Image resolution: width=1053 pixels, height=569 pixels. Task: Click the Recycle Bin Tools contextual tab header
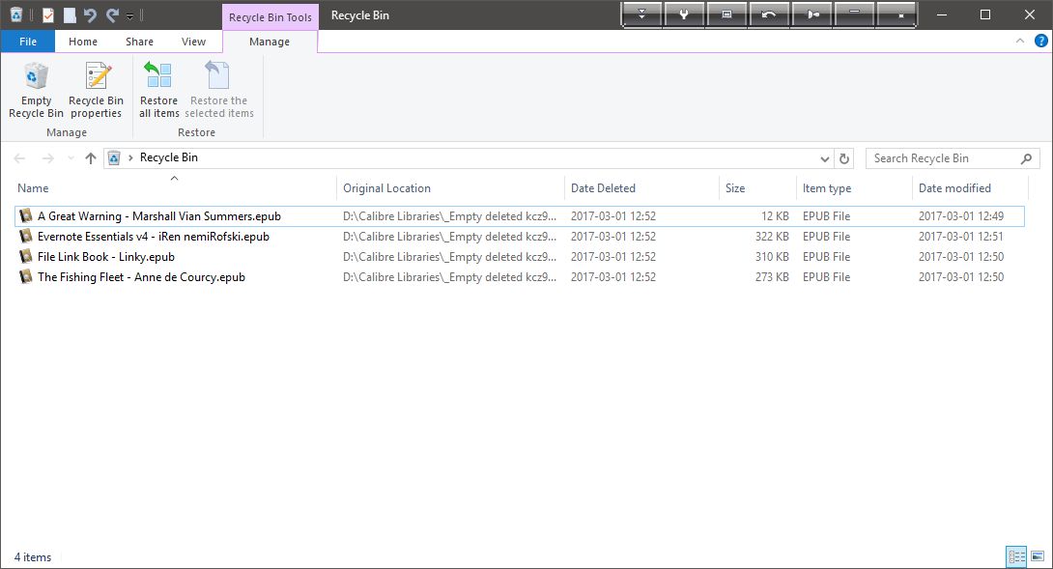click(270, 17)
